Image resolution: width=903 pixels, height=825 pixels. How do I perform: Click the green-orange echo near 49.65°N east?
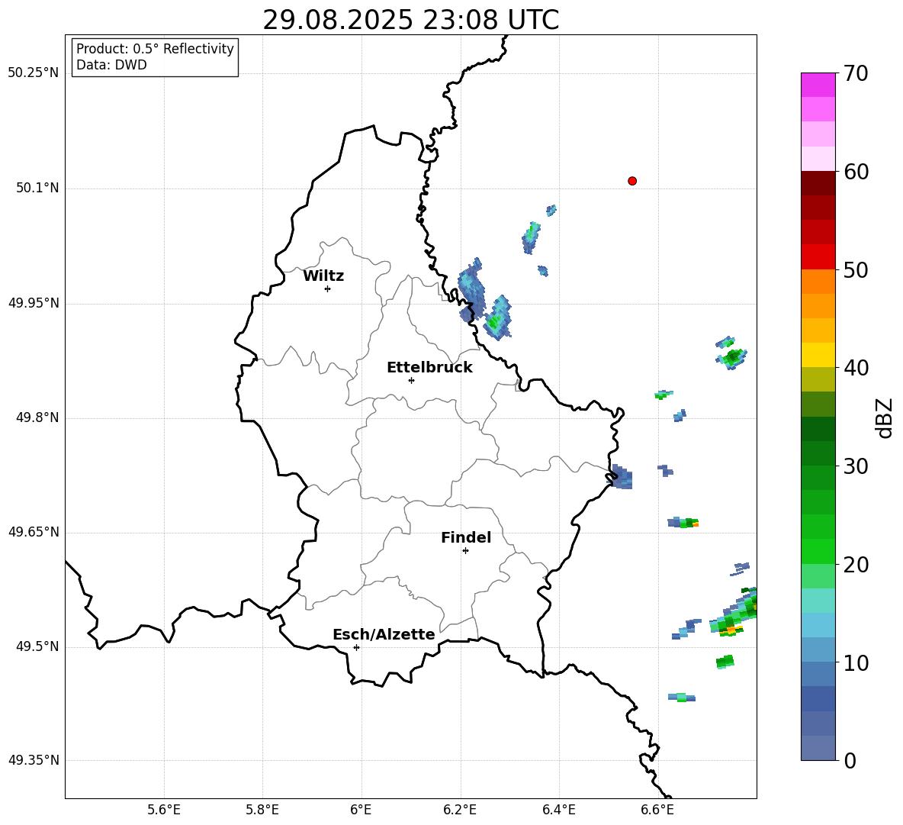pos(683,523)
